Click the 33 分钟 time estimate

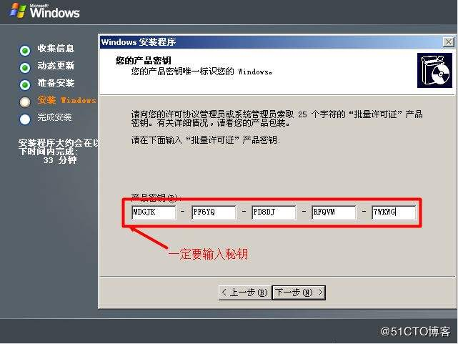coord(59,161)
